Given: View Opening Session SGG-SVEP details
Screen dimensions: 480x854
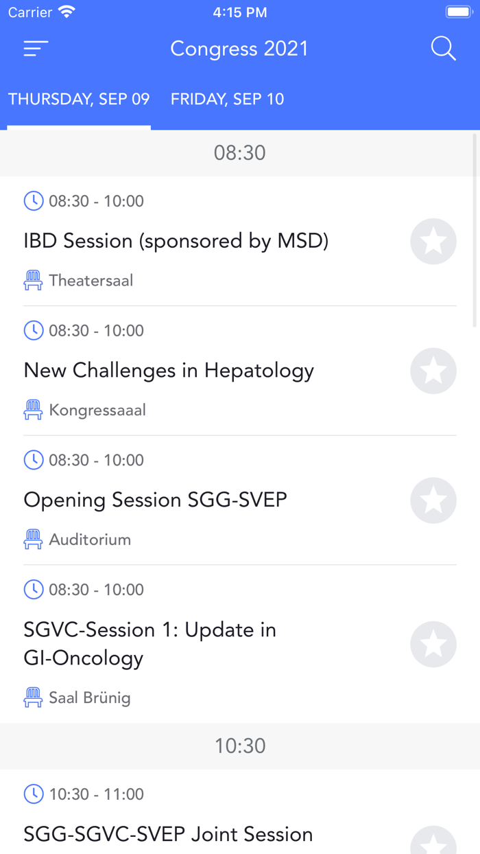Looking at the screenshot, I should click(155, 500).
